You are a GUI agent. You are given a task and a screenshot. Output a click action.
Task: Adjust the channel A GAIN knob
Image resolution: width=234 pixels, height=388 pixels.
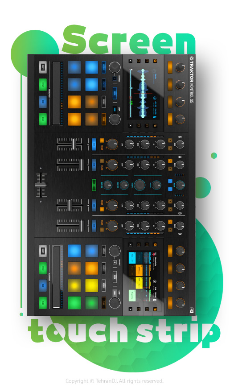tap(180, 165)
